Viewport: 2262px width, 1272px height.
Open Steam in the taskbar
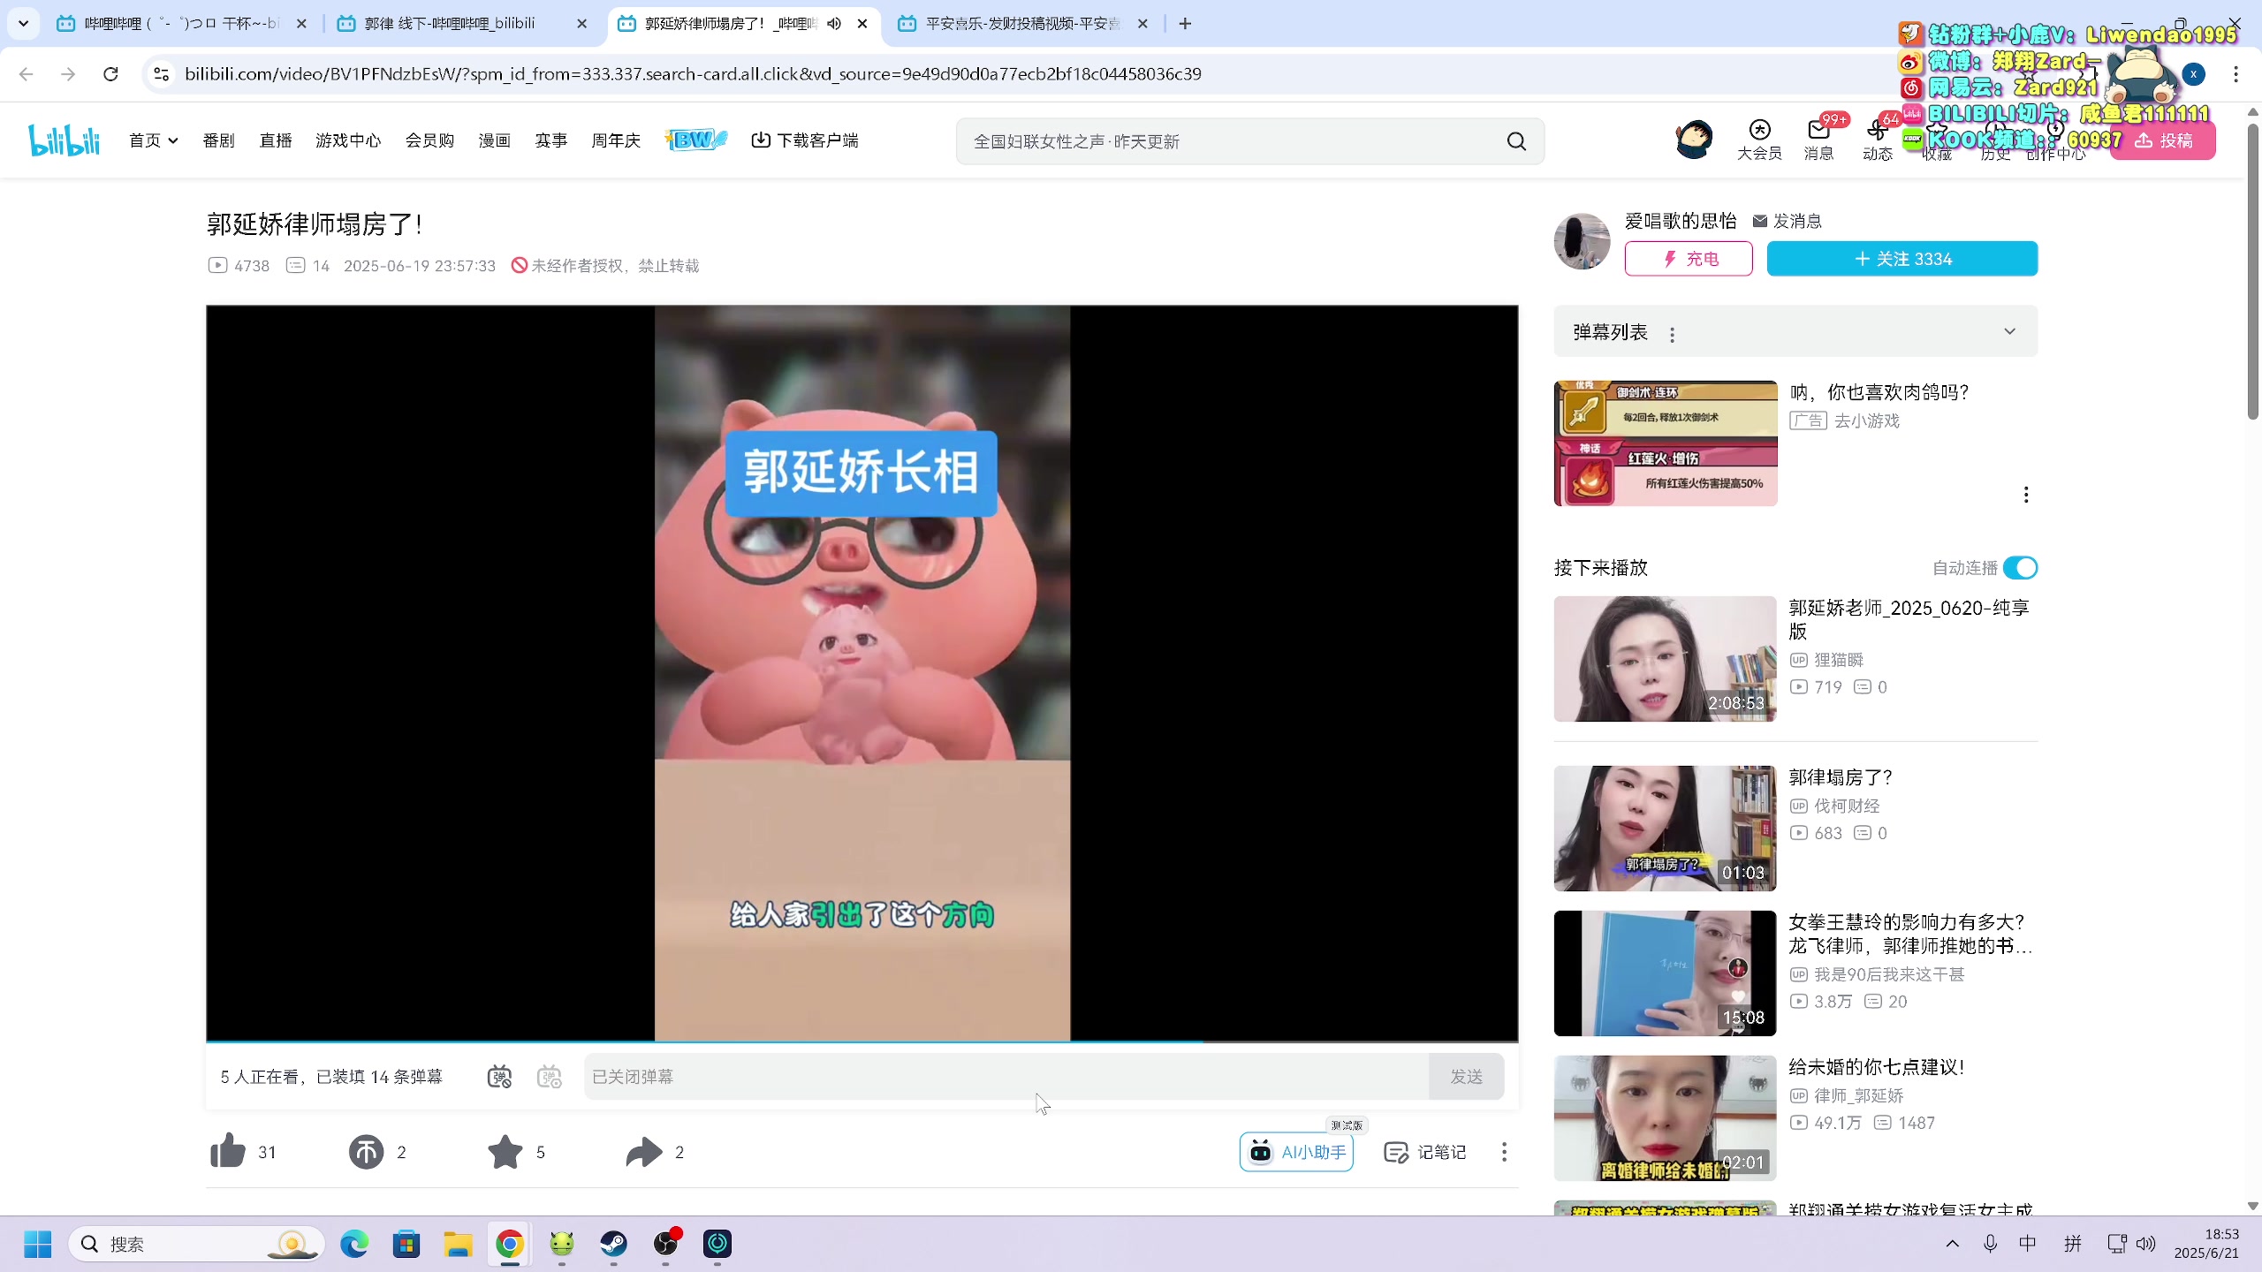pyautogui.click(x=613, y=1244)
